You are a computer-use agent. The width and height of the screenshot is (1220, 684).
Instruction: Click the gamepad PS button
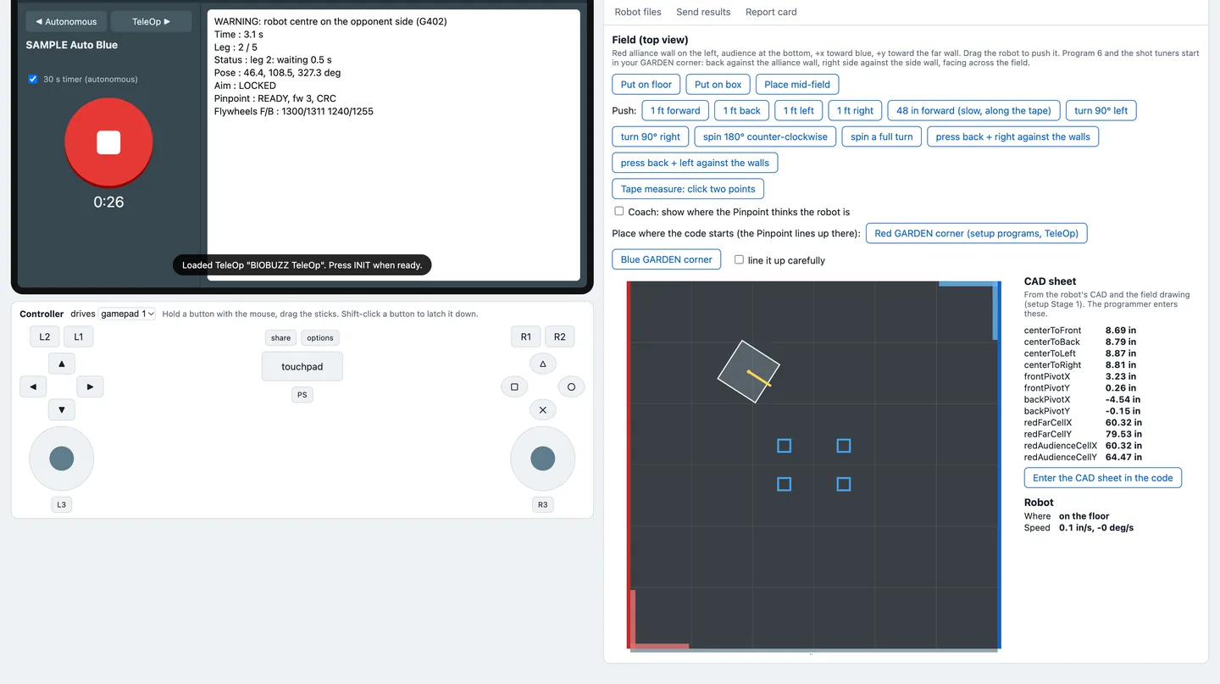302,394
